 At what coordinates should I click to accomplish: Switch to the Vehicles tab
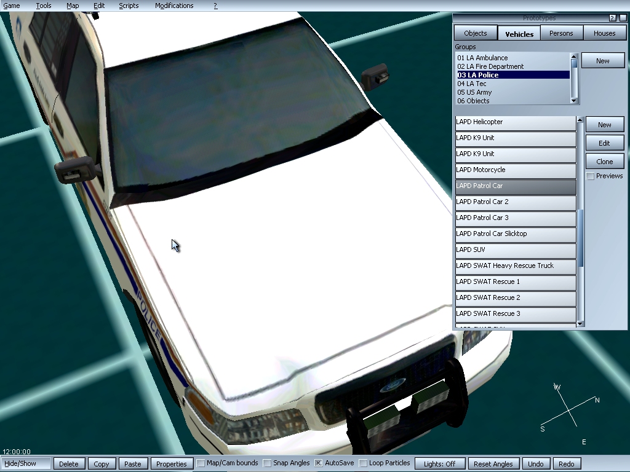pyautogui.click(x=519, y=34)
